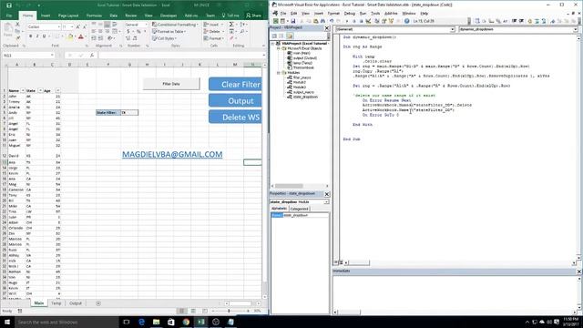Click the Excel zoom slider handle

pos(229,311)
